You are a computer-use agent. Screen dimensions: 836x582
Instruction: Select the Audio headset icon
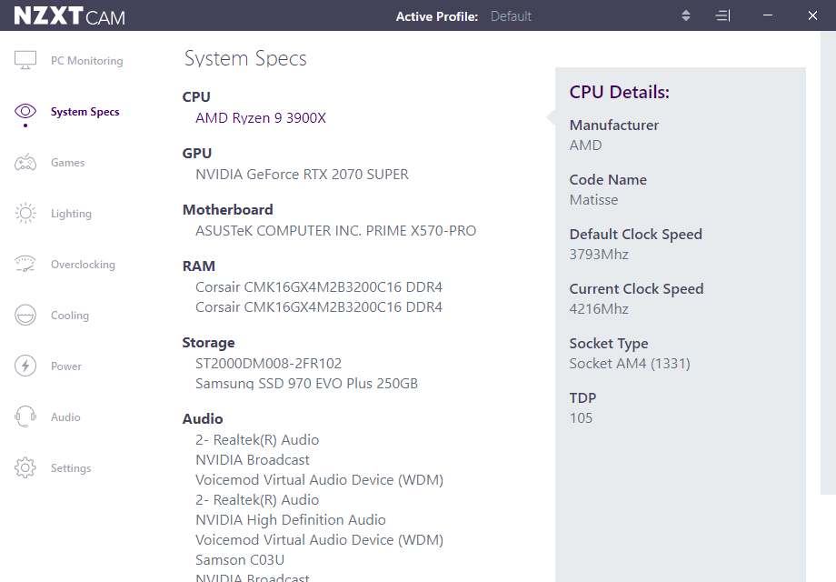(x=25, y=417)
